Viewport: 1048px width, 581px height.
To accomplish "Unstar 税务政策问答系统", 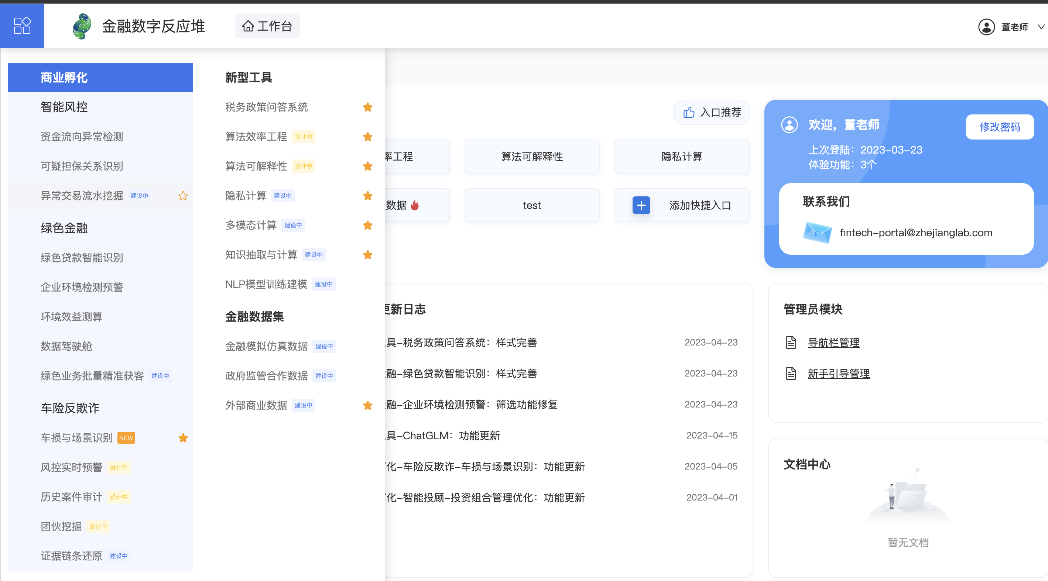I will 368,107.
